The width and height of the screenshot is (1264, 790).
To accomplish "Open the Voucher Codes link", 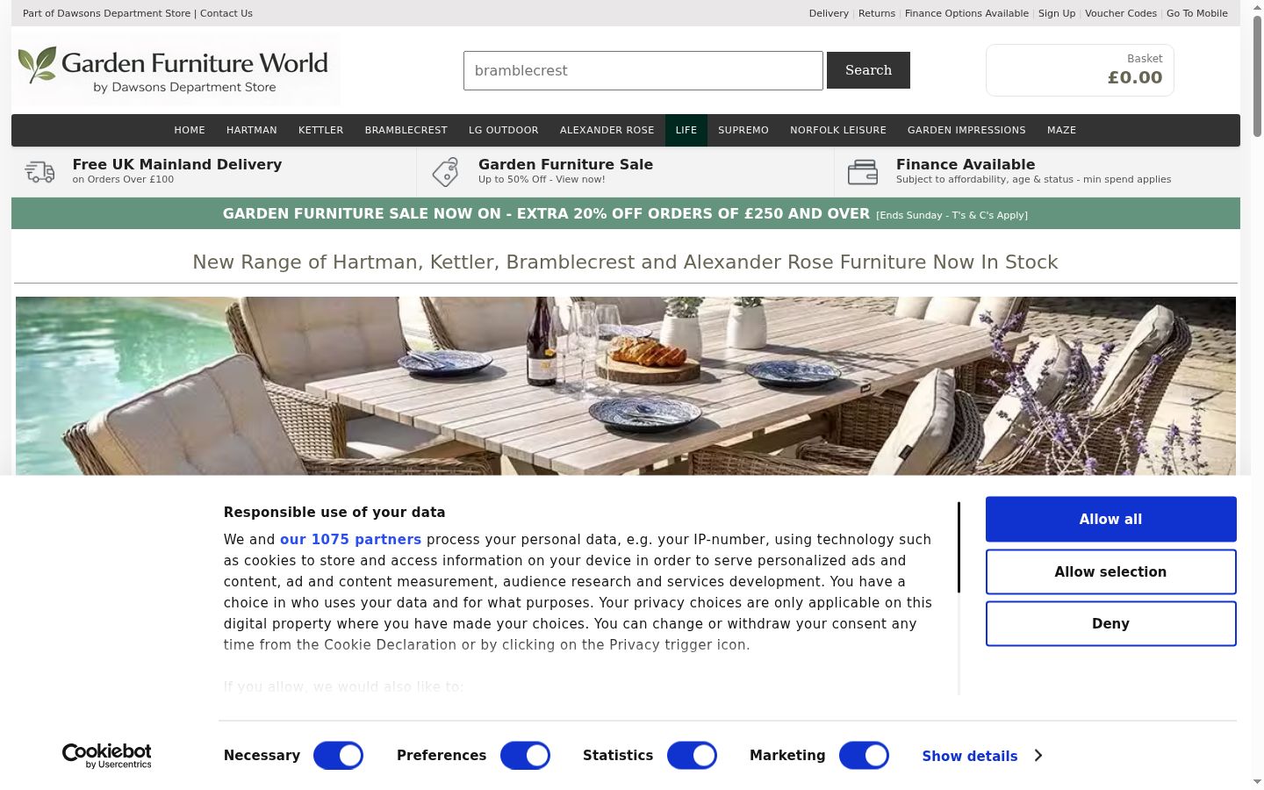I will tap(1121, 13).
